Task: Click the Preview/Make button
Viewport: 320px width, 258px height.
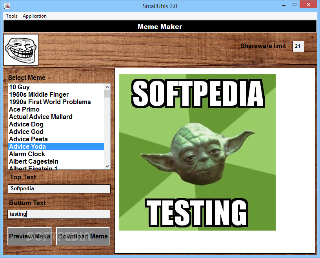Action: (x=29, y=236)
